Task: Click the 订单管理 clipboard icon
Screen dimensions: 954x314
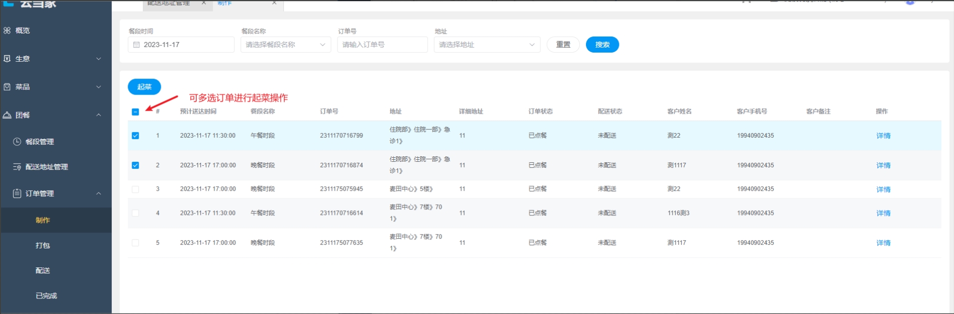Action: 17,193
